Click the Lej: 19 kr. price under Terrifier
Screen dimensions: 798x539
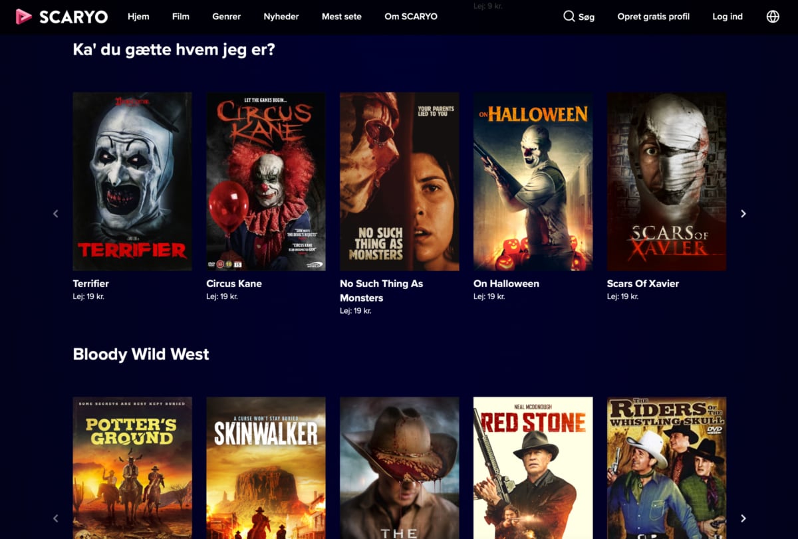[88, 296]
